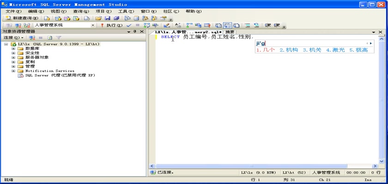Open the 帮助(H) menu
Viewport: 388px width, 184px height.
pos(193,11)
